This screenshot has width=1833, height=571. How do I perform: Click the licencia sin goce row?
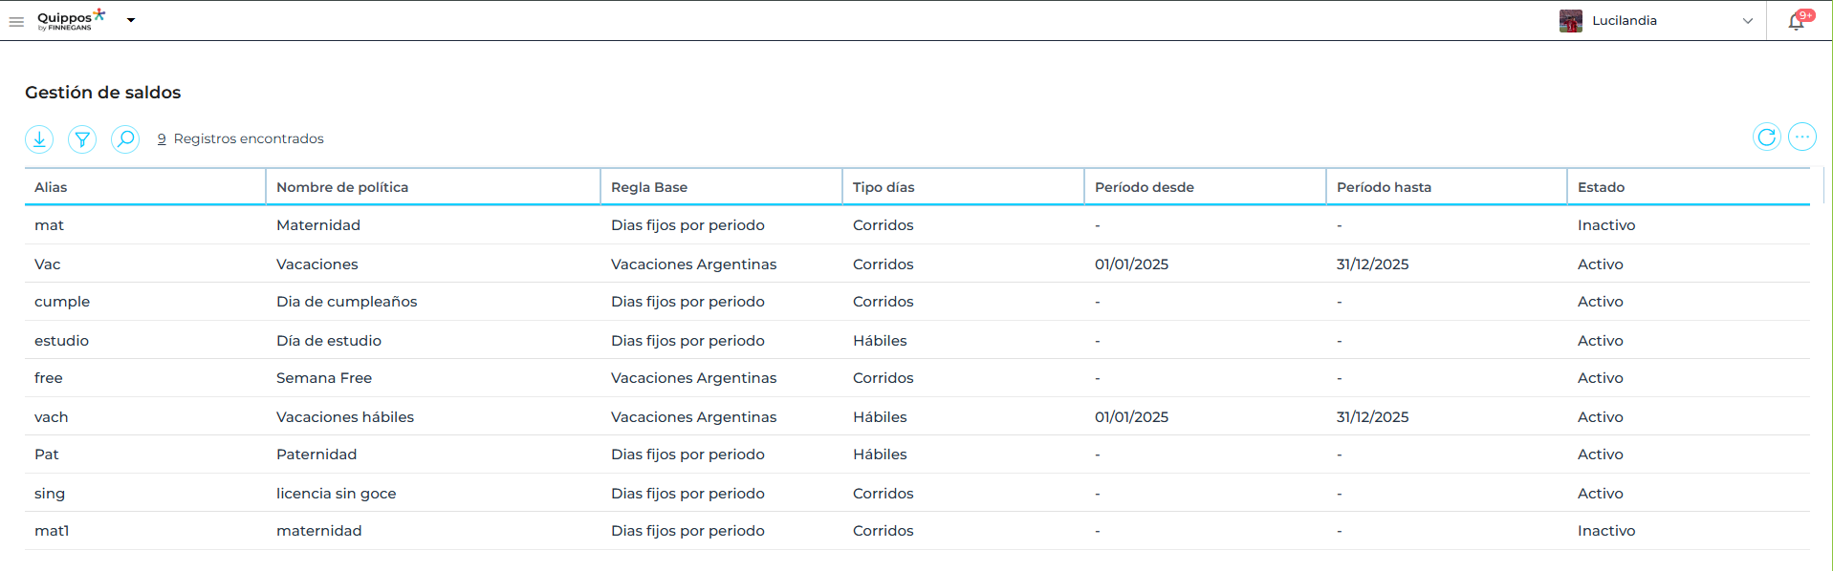click(x=336, y=494)
